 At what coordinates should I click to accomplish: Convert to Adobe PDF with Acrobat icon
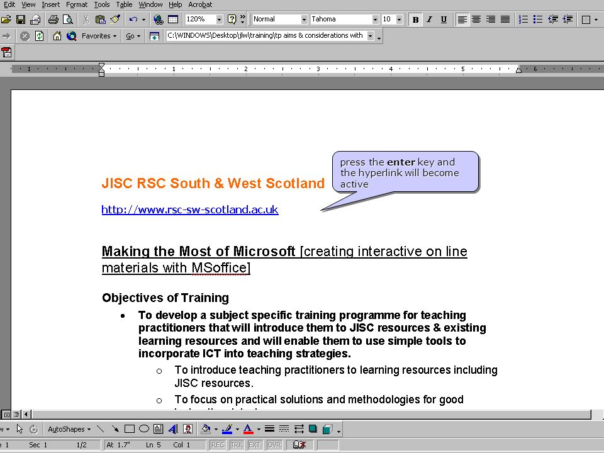6,52
